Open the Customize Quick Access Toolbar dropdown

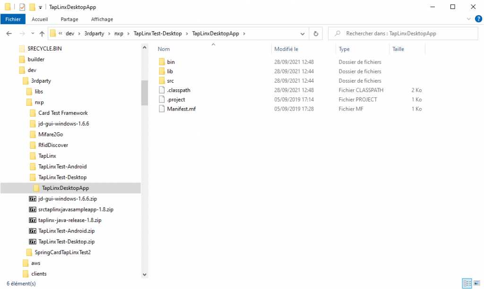[x=40, y=8]
